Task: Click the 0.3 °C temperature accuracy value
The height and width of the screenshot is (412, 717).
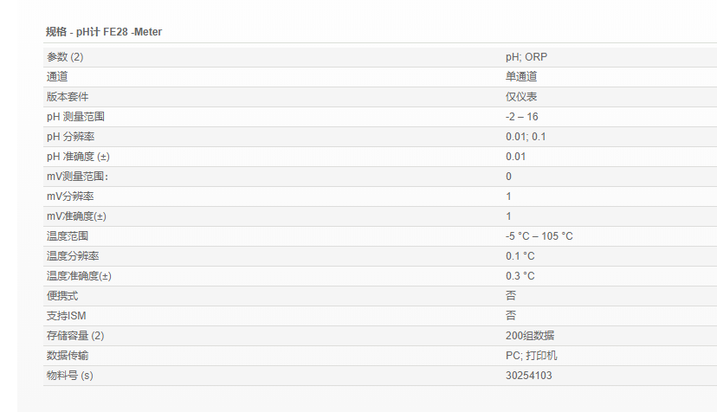Action: point(520,276)
